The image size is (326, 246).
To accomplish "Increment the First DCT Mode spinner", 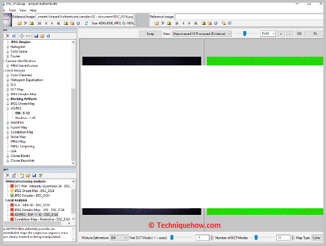I will [212, 237].
